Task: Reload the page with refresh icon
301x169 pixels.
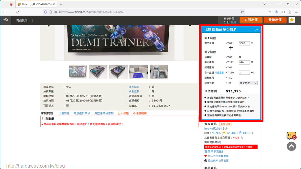Action: pyautogui.click(x=18, y=12)
